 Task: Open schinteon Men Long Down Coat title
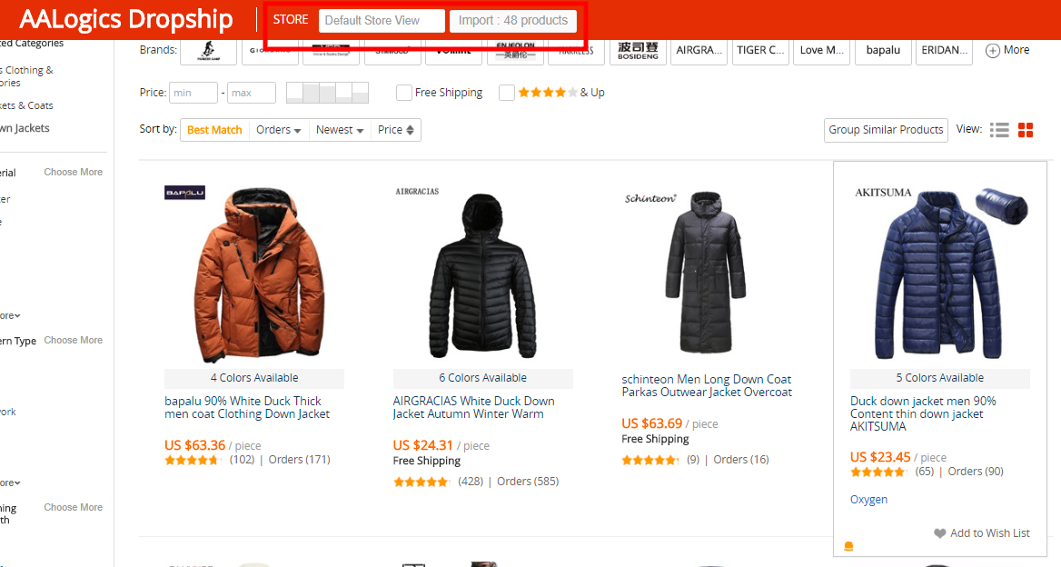click(x=707, y=385)
